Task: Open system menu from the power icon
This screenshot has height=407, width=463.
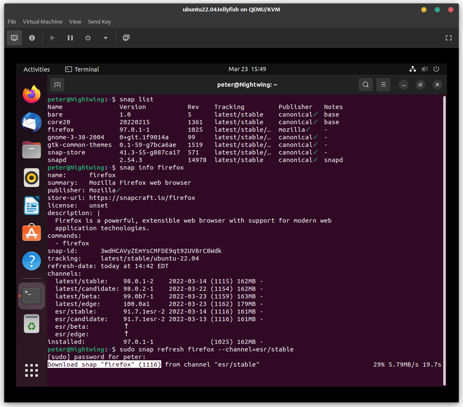Action: [436, 69]
